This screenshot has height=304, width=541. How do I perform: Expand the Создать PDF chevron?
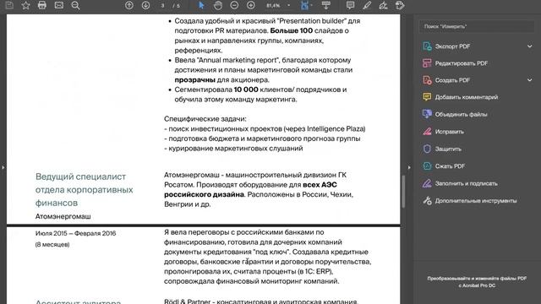click(x=530, y=80)
